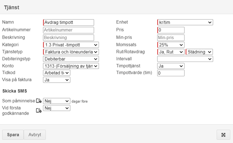This screenshot has width=233, height=143.
Task: Open the Ja, Rut dropdown
Action: click(171, 52)
